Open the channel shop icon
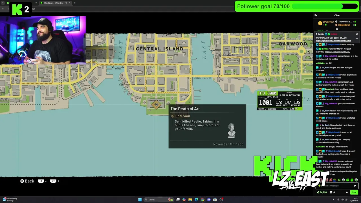Viewport: 361px width, 203px height. [x=331, y=192]
